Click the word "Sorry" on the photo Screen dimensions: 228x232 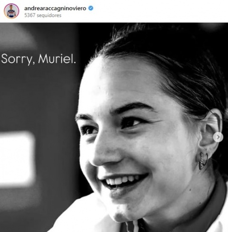pos(18,59)
